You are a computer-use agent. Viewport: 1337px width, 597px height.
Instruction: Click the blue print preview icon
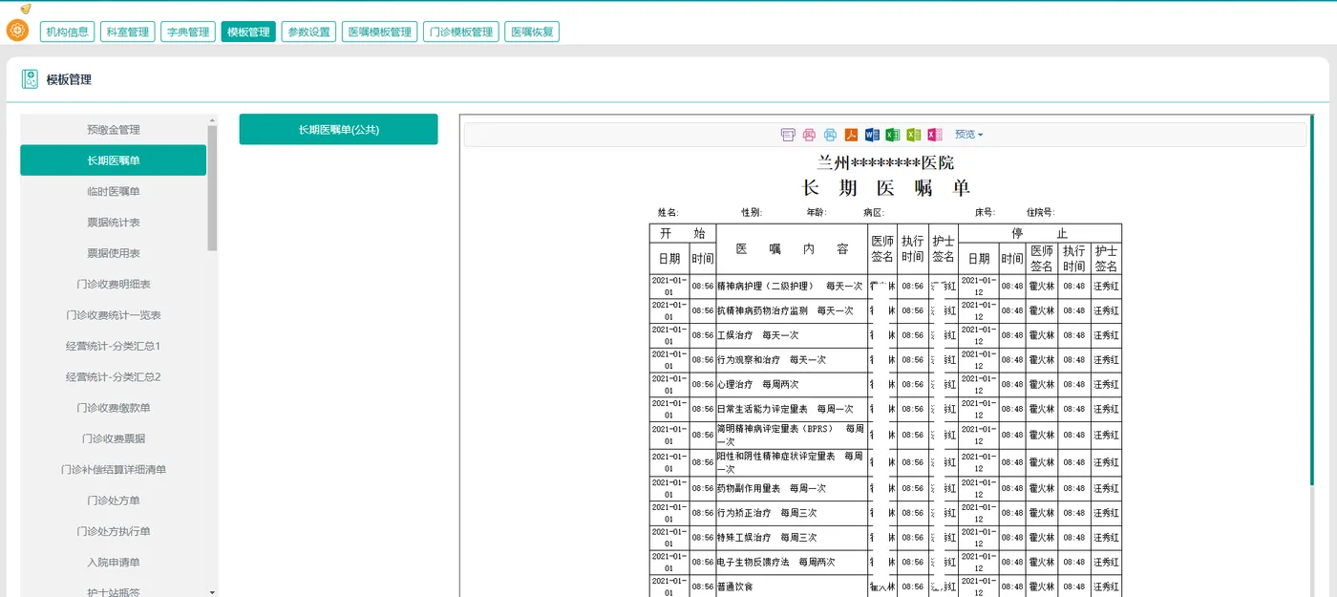(x=830, y=135)
